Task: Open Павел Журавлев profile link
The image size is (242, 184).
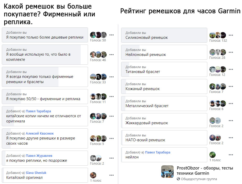Action: [39, 156]
